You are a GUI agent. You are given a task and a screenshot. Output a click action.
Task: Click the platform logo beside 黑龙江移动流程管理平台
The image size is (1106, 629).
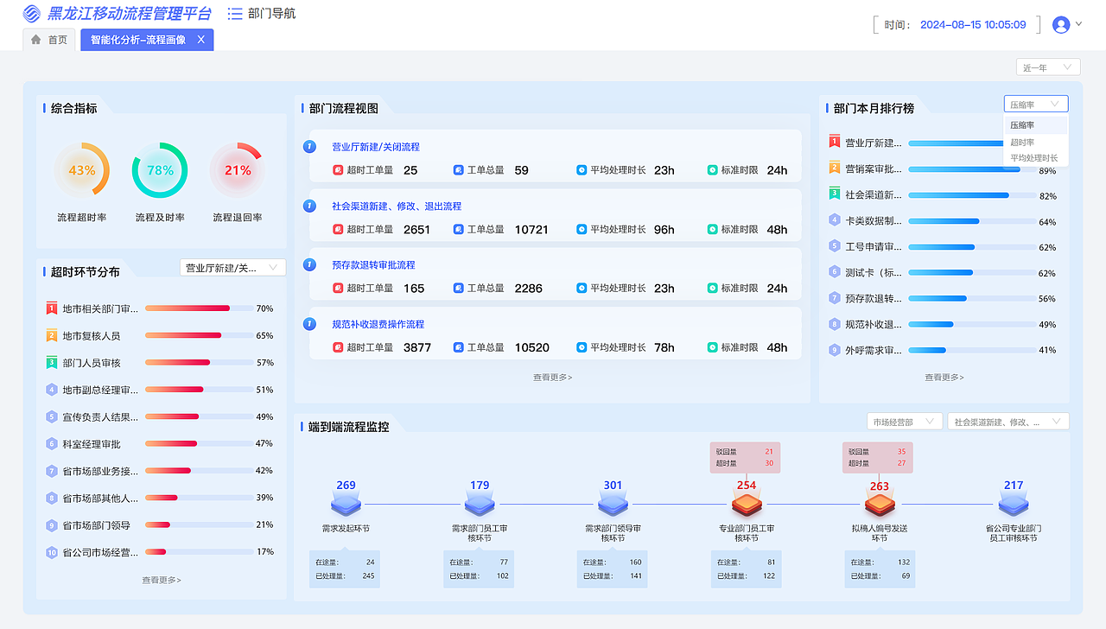tap(29, 13)
